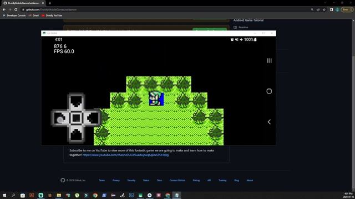Viewport: 355px width, 199px height.
Task: Click the Readme link in sidebar
Action: coord(241,27)
